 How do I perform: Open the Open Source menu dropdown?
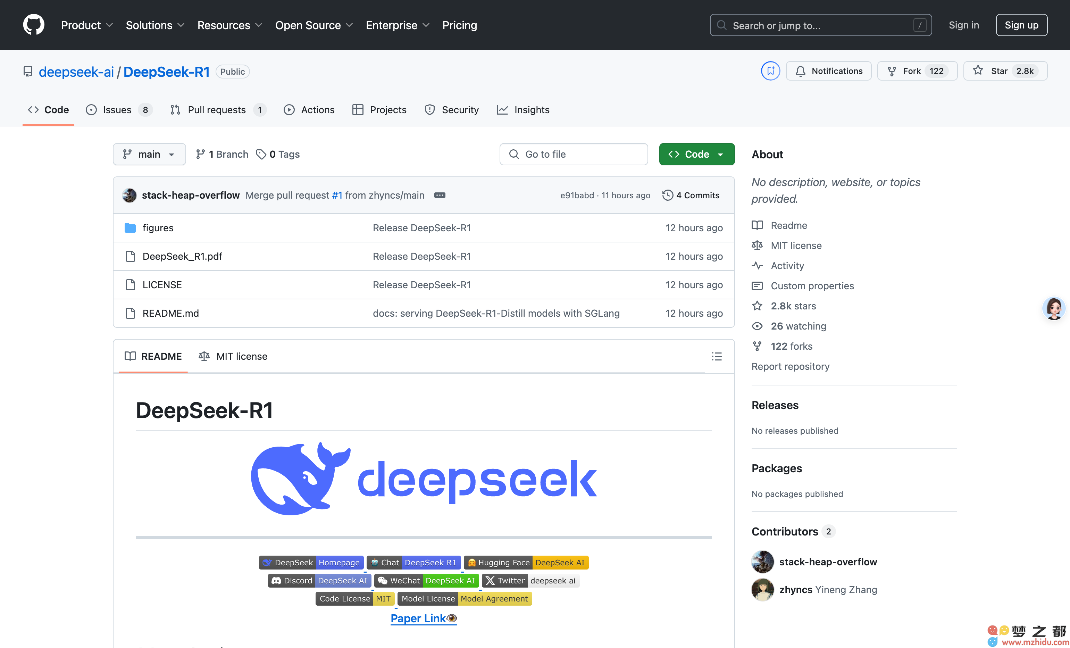click(x=314, y=25)
